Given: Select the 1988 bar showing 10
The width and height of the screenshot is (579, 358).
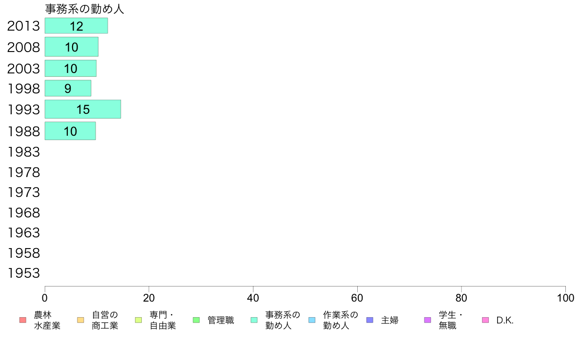Looking at the screenshot, I should coord(70,131).
